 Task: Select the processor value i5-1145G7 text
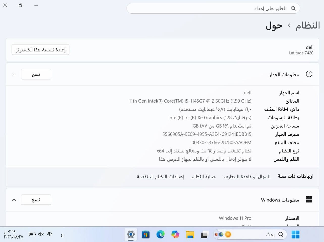(190, 101)
